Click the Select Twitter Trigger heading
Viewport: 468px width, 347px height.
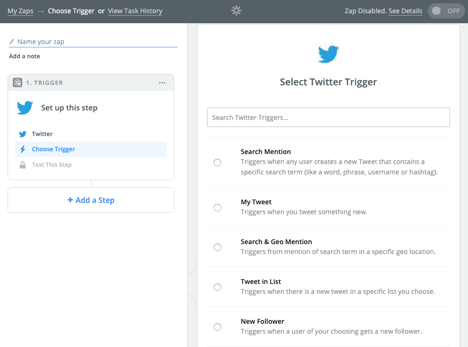(x=328, y=82)
